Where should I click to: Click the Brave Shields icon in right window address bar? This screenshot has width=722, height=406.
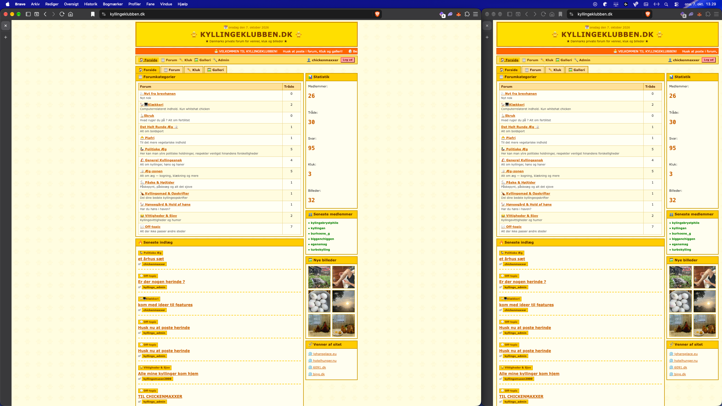point(648,14)
